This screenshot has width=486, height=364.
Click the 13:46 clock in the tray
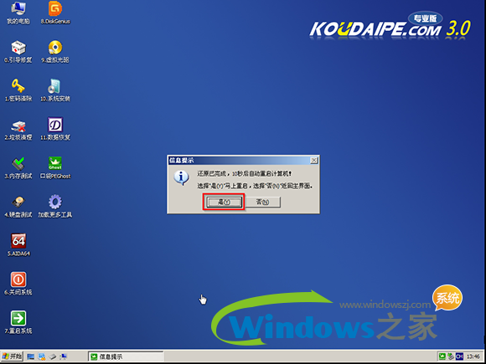473,356
